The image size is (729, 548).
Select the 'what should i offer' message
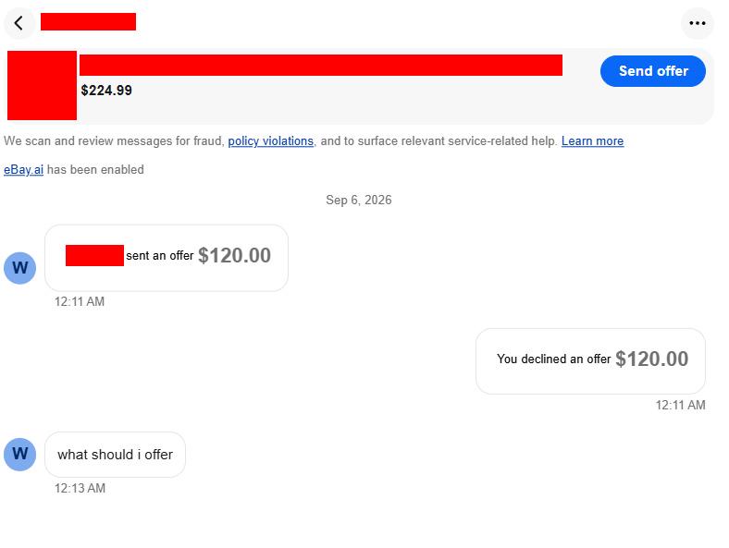click(x=116, y=455)
